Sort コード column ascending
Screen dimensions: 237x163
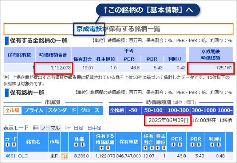(8, 145)
